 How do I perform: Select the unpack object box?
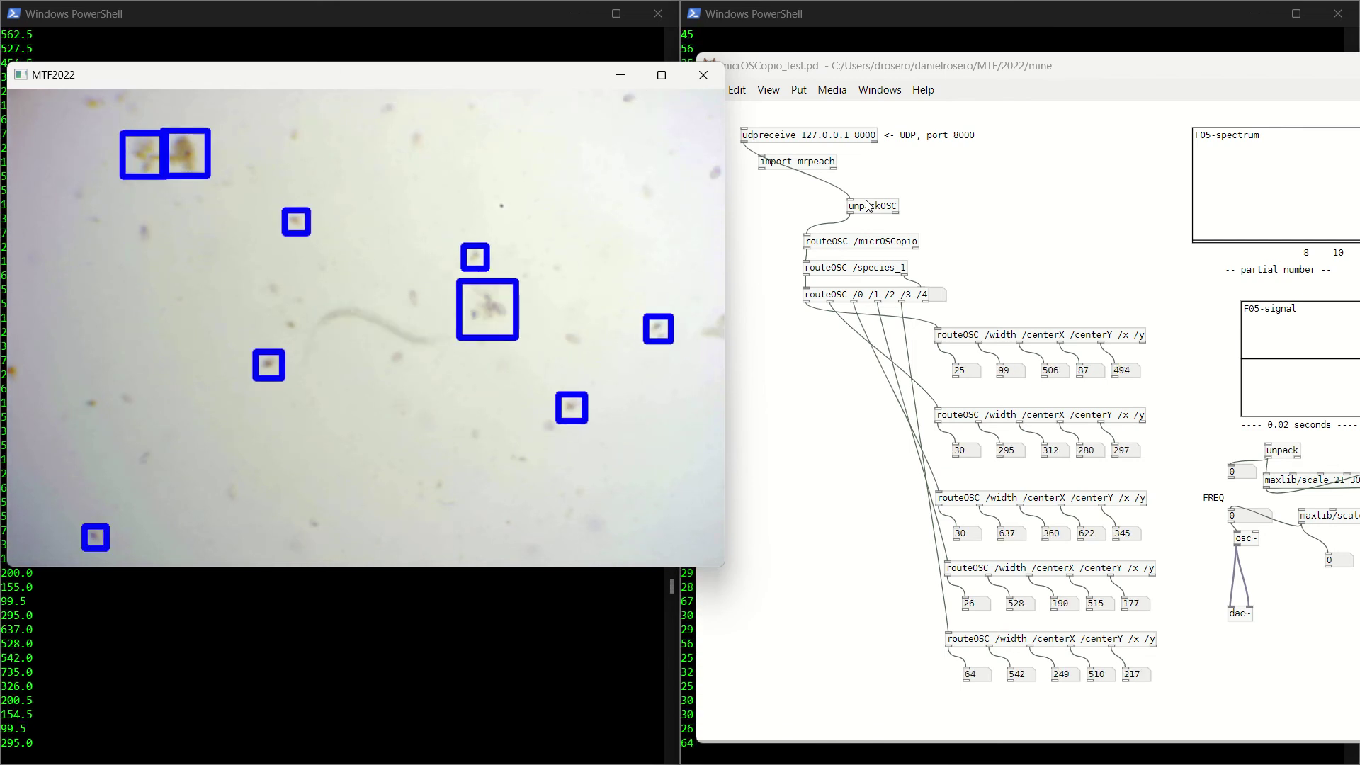pos(1283,450)
